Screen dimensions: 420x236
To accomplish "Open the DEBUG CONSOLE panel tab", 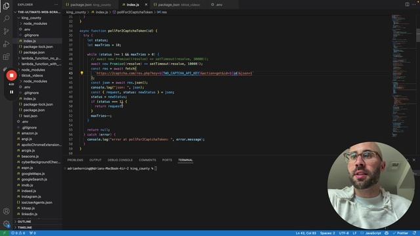I will tap(120, 160).
